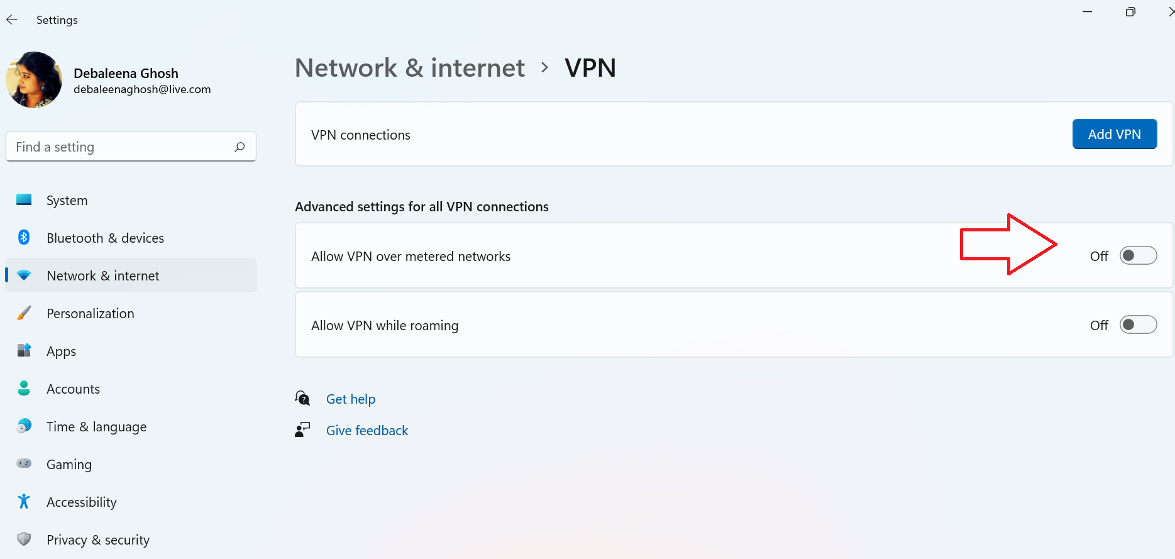Click the System monitor icon

[24, 200]
